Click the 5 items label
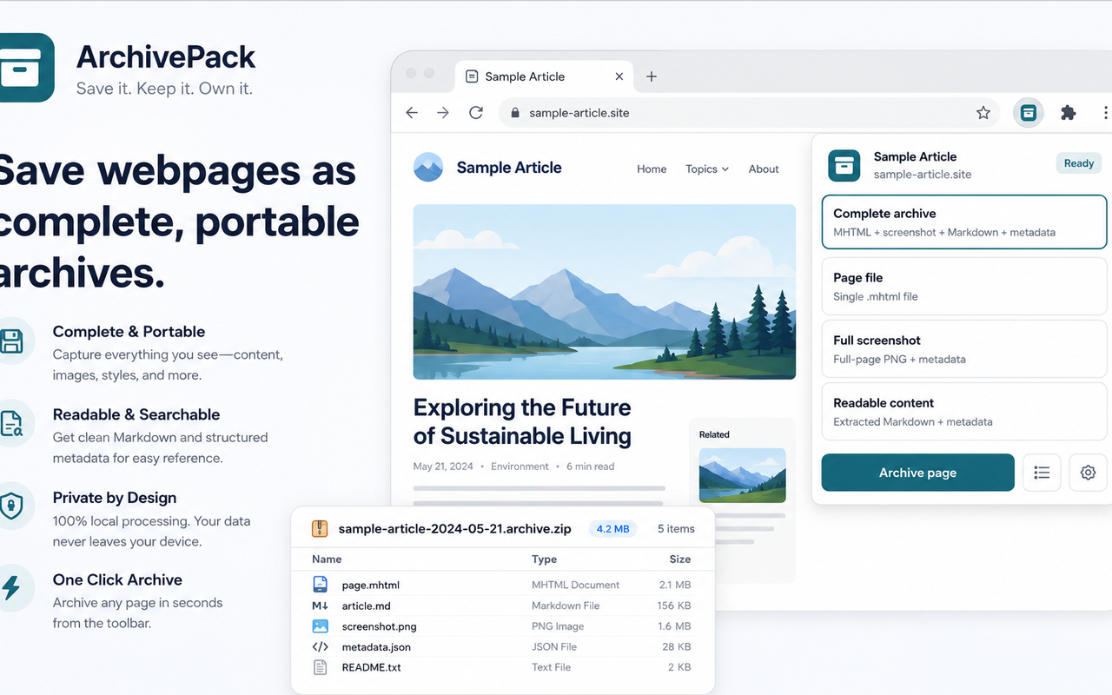This screenshot has width=1112, height=695. click(x=676, y=528)
